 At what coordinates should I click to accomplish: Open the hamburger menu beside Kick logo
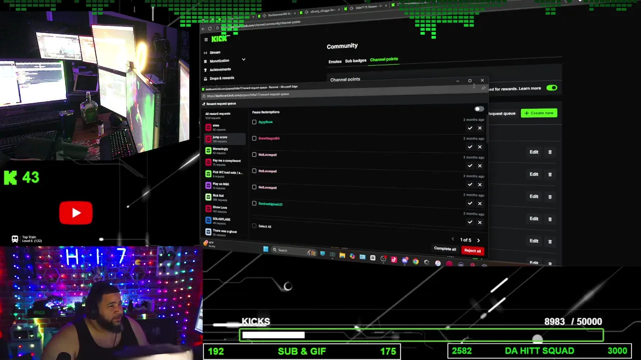coord(206,39)
